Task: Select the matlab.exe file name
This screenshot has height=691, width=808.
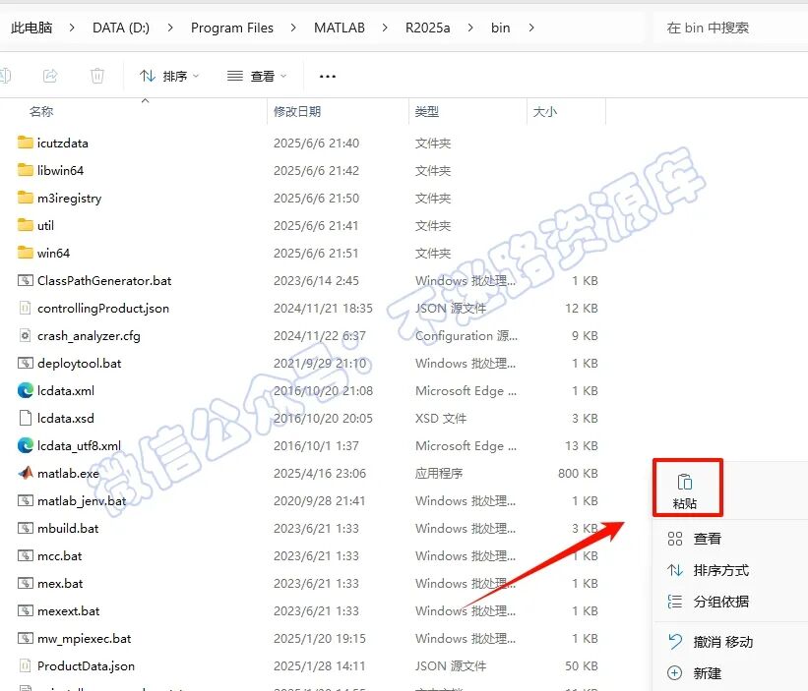Action: (68, 474)
